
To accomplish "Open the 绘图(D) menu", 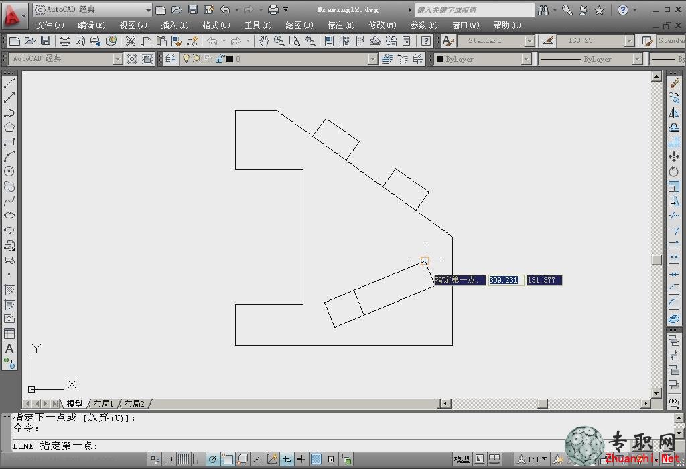I will pyautogui.click(x=299, y=25).
